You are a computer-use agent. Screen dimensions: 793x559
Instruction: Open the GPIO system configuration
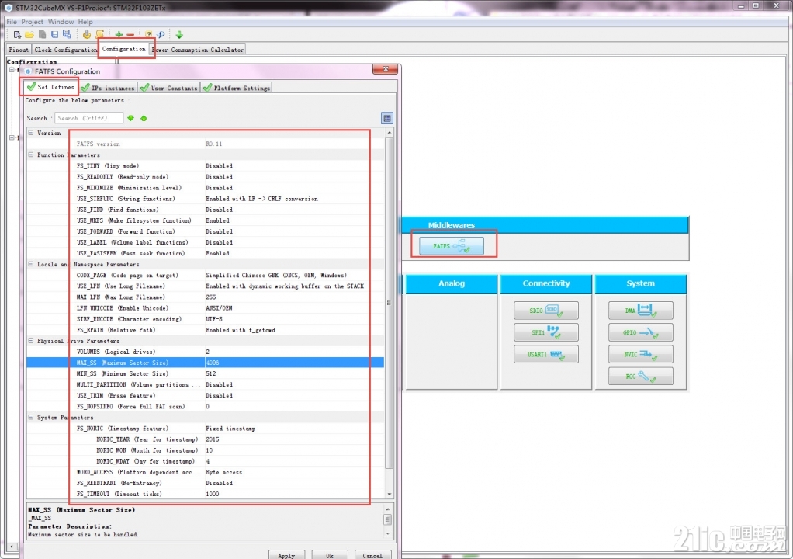[x=640, y=332]
